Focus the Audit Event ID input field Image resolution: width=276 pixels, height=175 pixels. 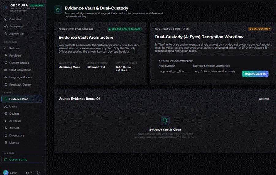click(x=175, y=71)
